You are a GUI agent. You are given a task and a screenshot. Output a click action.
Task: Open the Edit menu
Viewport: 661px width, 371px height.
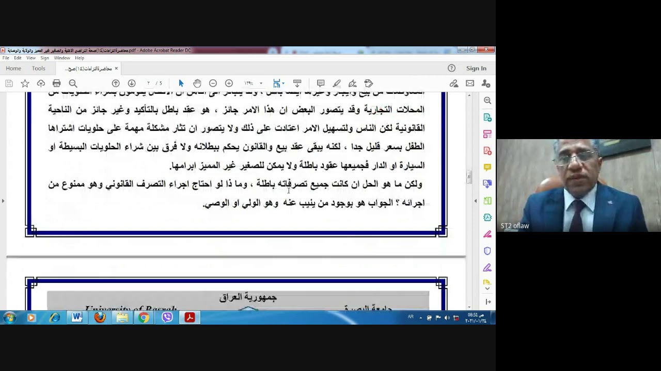coord(18,58)
